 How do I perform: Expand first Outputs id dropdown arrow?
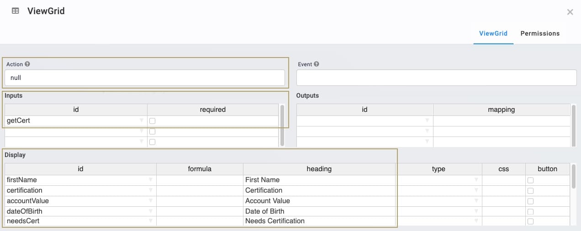click(x=428, y=121)
